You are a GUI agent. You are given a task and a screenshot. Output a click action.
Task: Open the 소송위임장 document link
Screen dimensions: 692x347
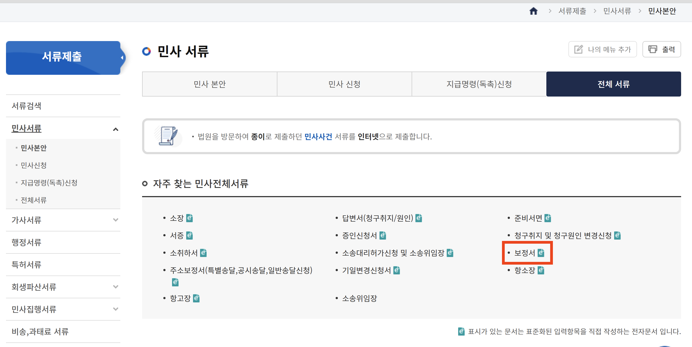coord(359,299)
